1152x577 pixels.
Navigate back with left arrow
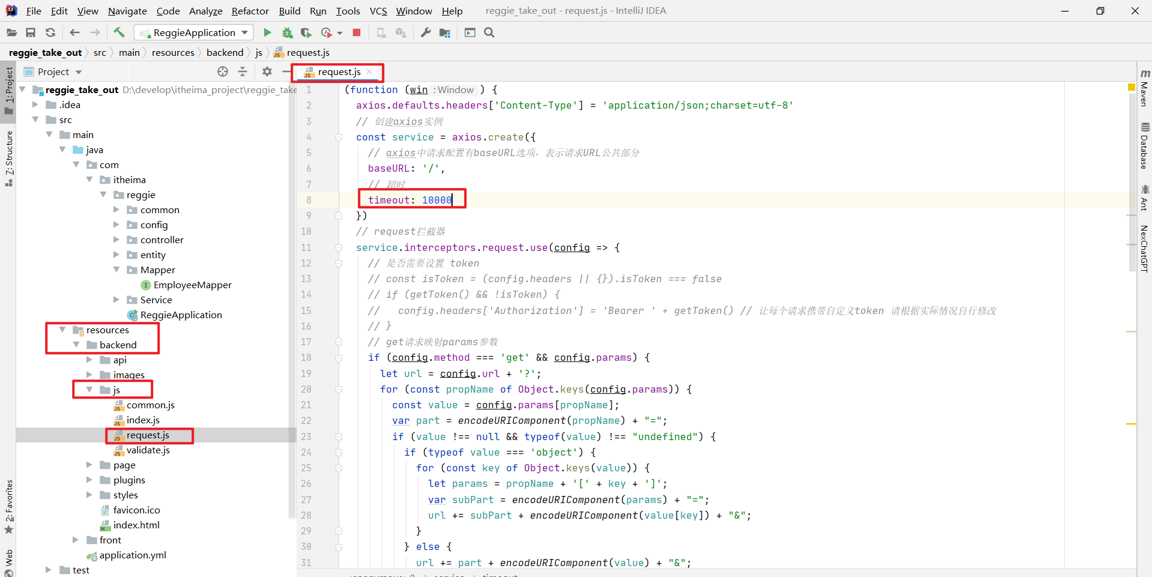click(74, 32)
